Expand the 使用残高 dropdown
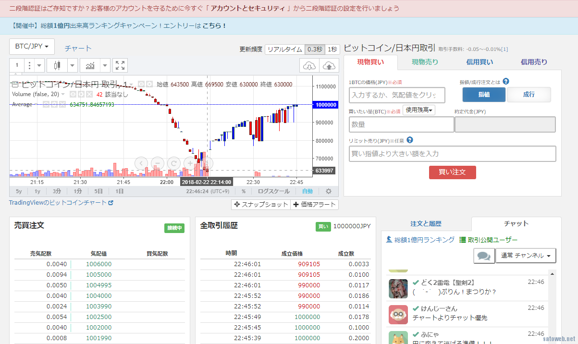Screen dimensions: 578x344 pos(418,111)
